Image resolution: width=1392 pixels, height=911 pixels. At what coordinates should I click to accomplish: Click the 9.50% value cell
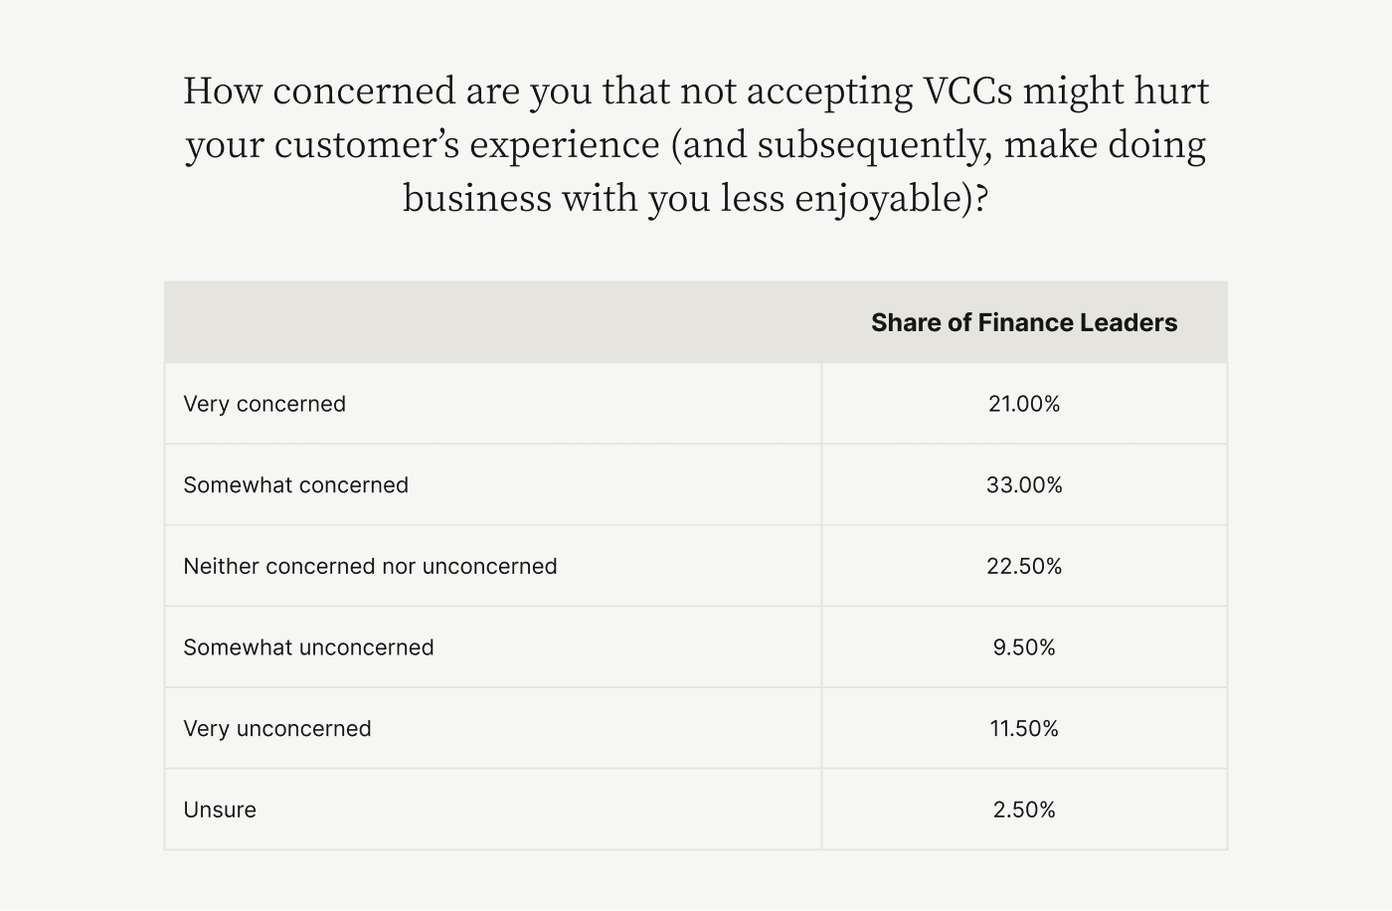pos(1023,647)
